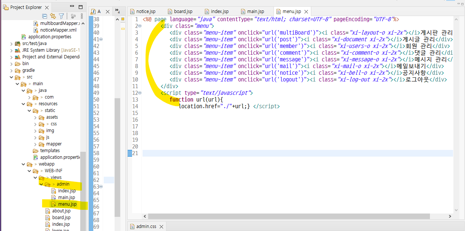465x231 pixels.
Task: Place cursor on empty line 21 in menu.jsp
Action: pos(297,153)
